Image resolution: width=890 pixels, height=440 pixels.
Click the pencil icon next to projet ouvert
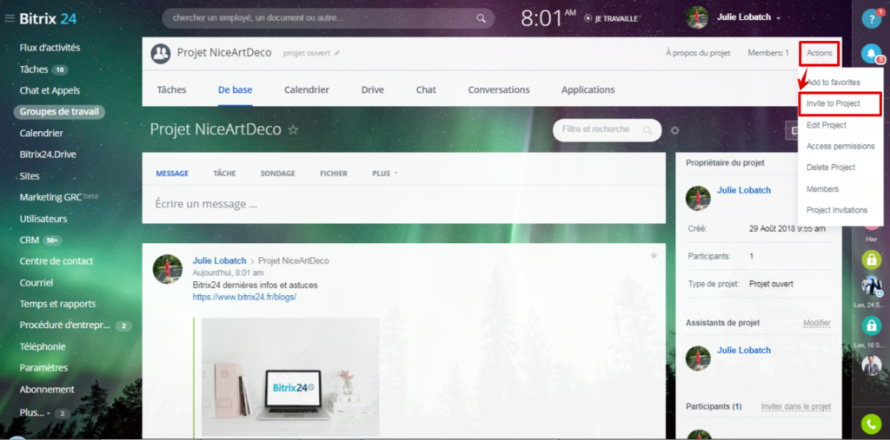coord(336,53)
